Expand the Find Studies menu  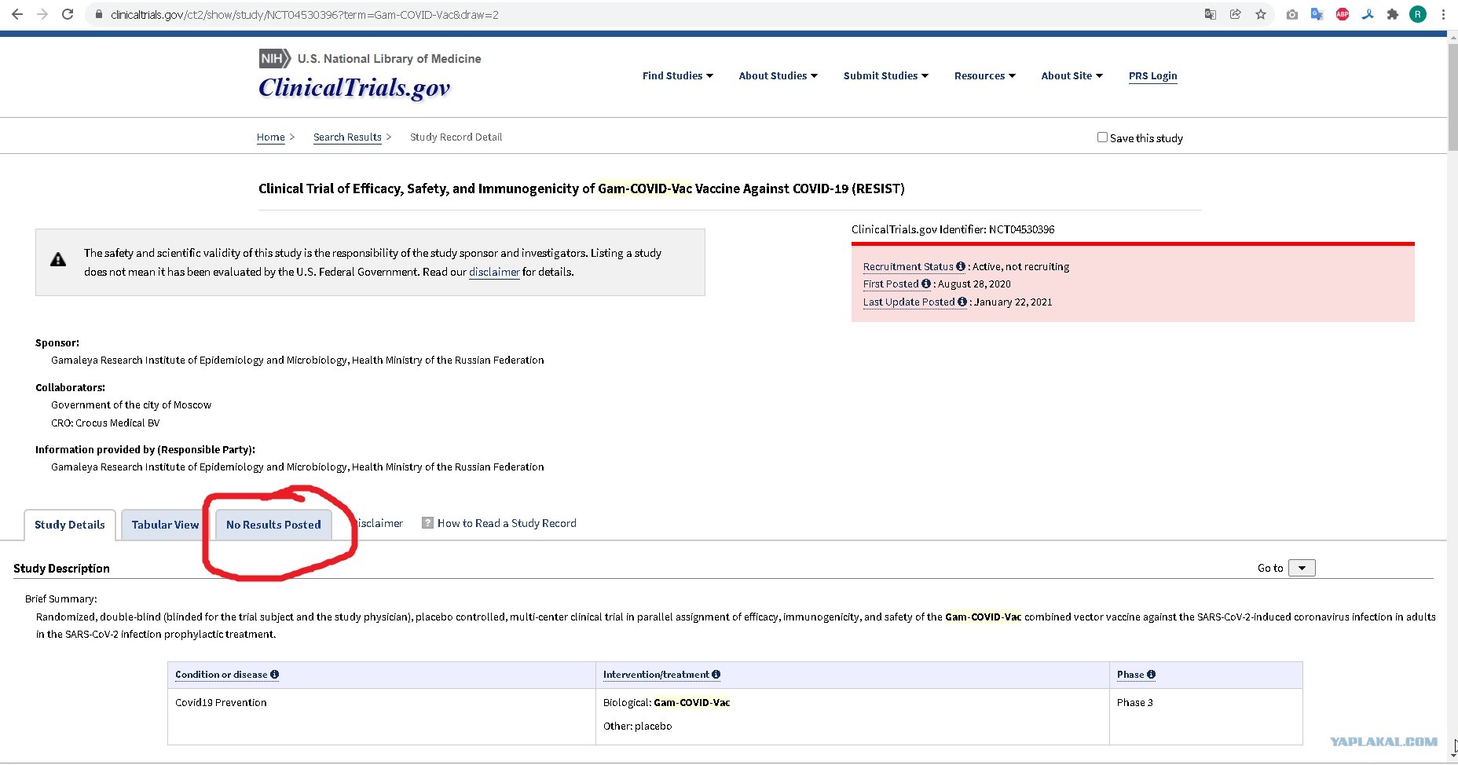pyautogui.click(x=678, y=75)
